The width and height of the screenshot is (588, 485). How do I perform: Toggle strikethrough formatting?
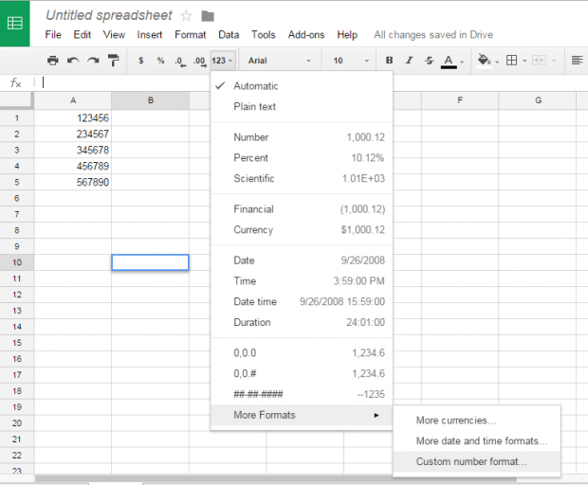click(x=429, y=61)
